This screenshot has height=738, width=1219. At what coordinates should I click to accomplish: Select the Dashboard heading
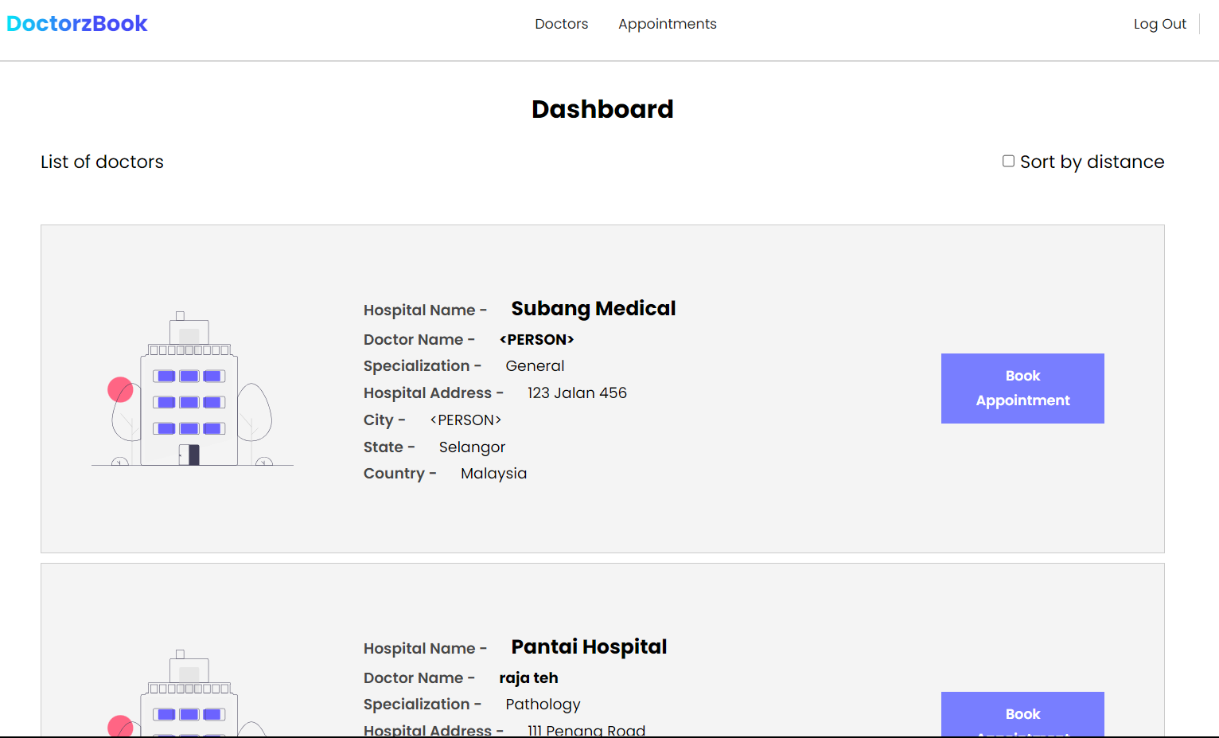click(x=602, y=109)
